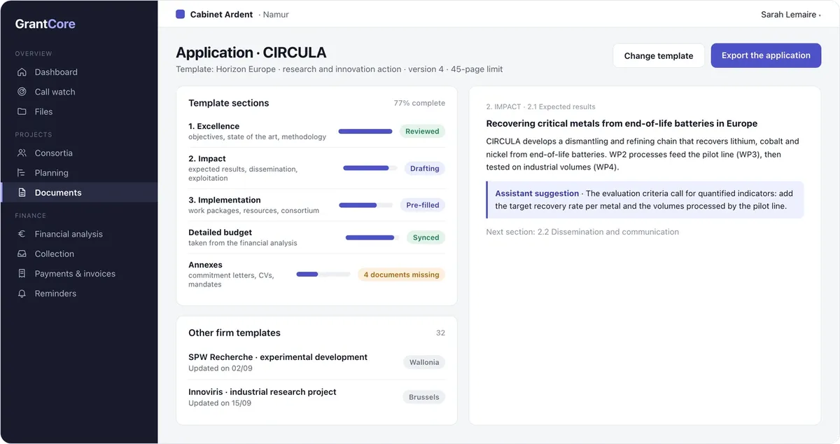
Task: Click the Payments & invoices receipt icon
Action: pos(22,274)
